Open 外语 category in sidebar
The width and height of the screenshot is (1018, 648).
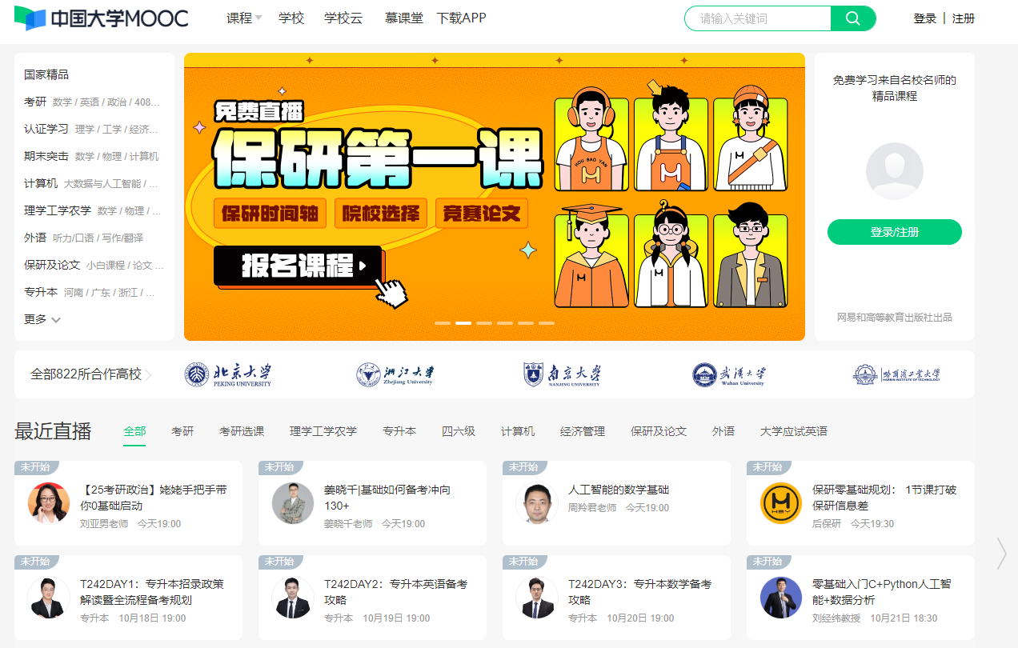(35, 238)
